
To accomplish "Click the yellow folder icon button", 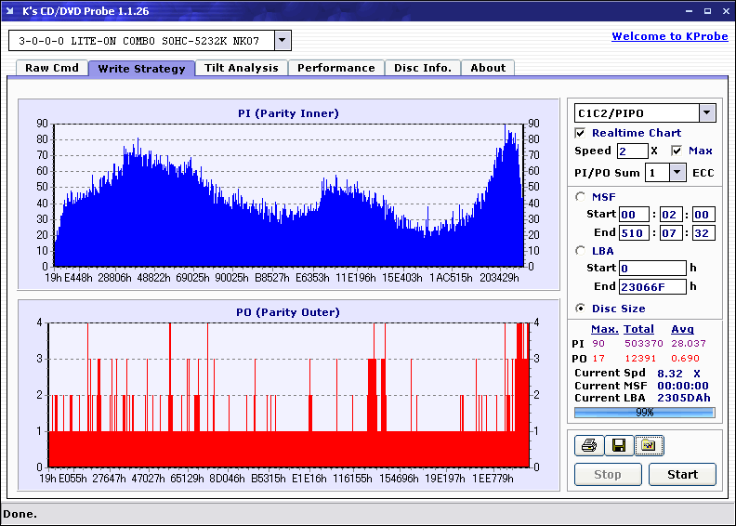I will pyautogui.click(x=649, y=446).
